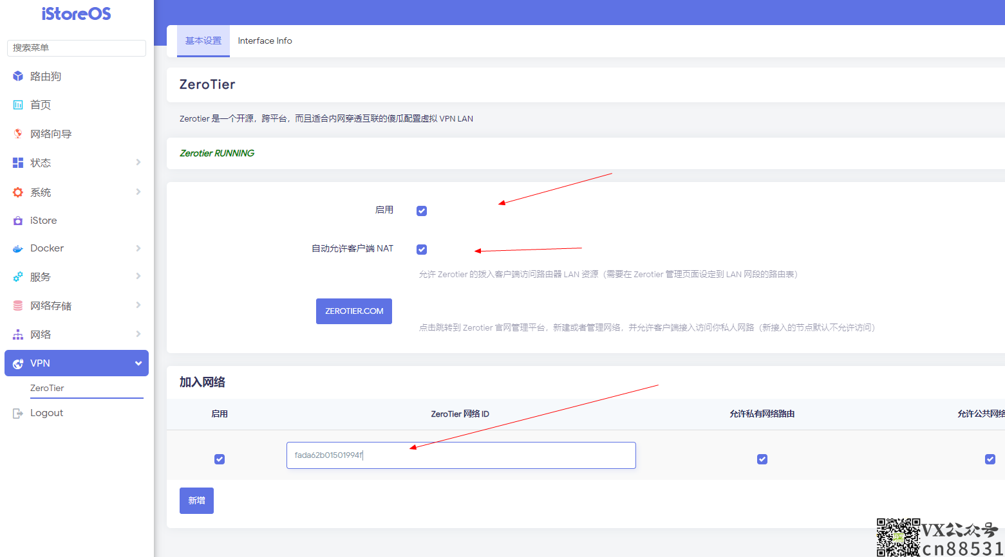Switch to the 基本设置 tab
Viewport: 1005px width, 557px height.
(x=203, y=41)
